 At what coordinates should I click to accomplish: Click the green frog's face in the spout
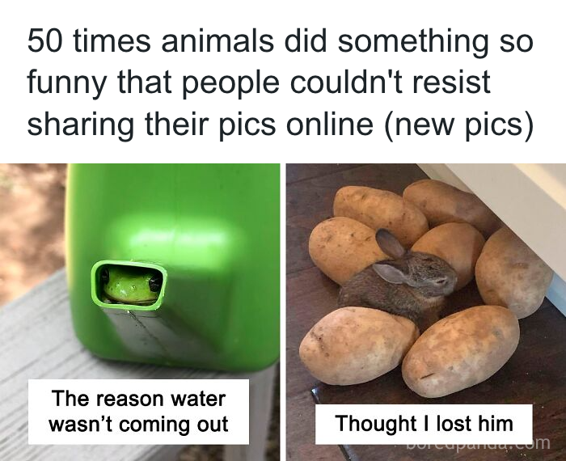coord(132,285)
